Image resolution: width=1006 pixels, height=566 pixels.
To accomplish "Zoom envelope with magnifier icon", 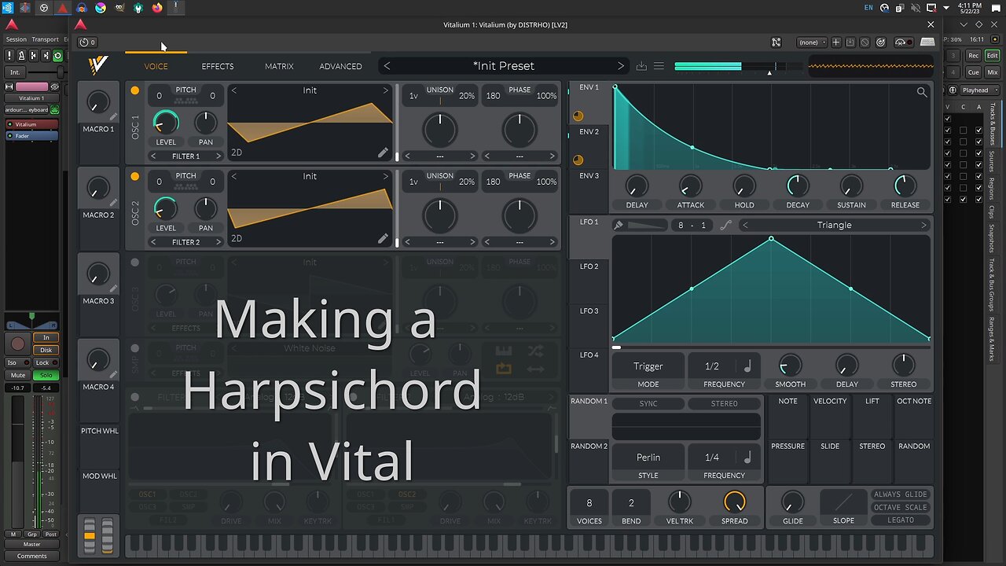I will pyautogui.click(x=921, y=92).
